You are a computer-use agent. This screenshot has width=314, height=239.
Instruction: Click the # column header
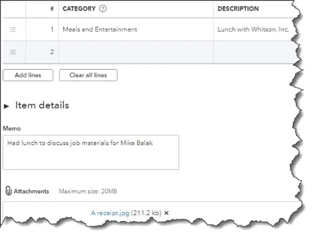coord(52,9)
